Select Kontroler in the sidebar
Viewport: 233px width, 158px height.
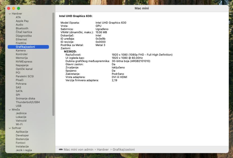click(22, 54)
